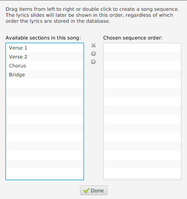187x199 pixels.
Task: Select the Bridge section item
Action: tap(45, 75)
